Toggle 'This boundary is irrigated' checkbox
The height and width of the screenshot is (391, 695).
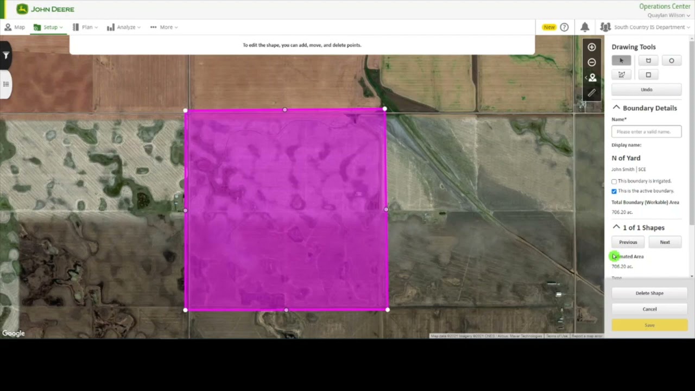pos(614,181)
